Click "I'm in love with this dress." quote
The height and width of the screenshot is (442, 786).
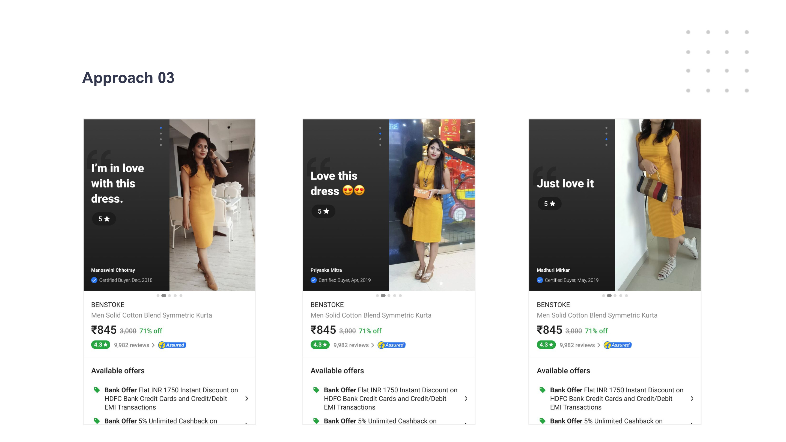(117, 183)
